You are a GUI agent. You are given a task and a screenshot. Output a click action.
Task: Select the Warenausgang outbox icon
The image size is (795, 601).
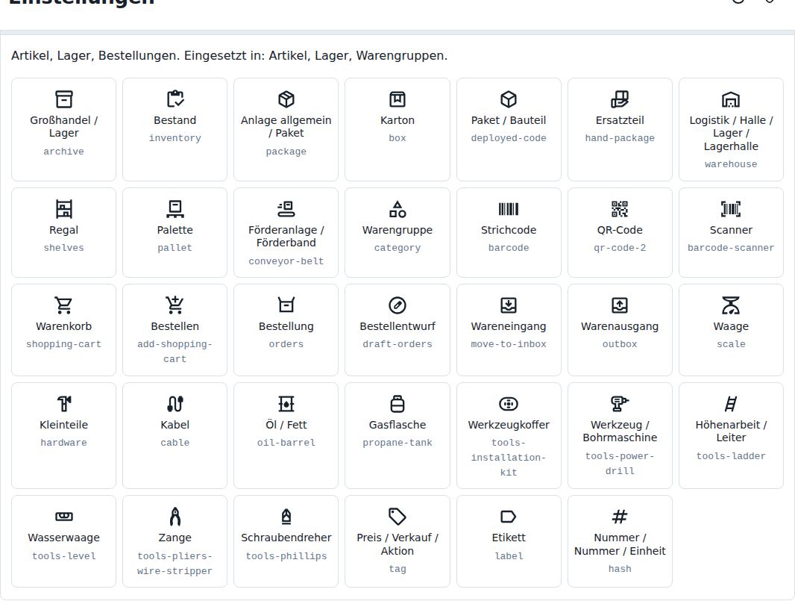(x=620, y=305)
